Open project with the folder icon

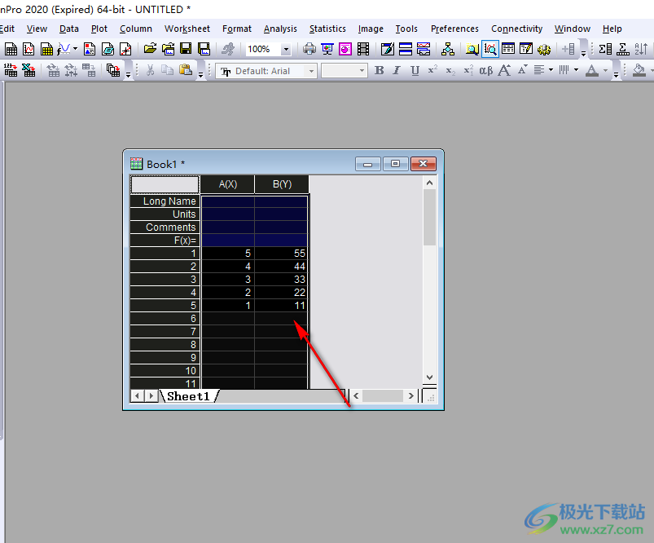click(150, 49)
